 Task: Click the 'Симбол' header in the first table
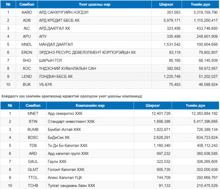27,4
